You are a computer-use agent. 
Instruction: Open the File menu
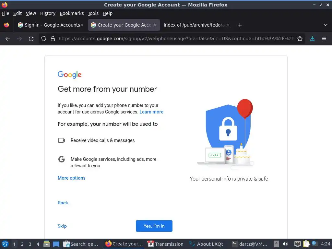pos(6,13)
